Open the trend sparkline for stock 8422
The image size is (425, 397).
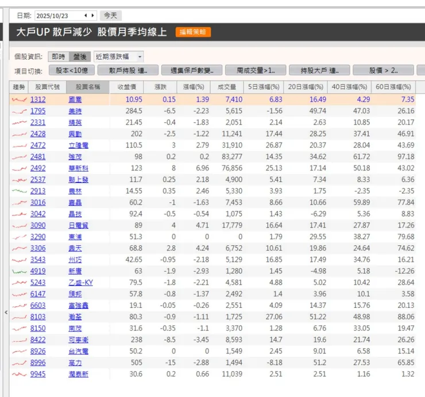20,340
